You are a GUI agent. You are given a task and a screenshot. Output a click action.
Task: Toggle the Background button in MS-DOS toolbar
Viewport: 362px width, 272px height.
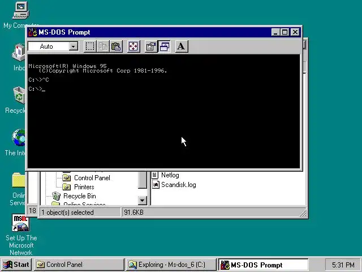pos(165,46)
